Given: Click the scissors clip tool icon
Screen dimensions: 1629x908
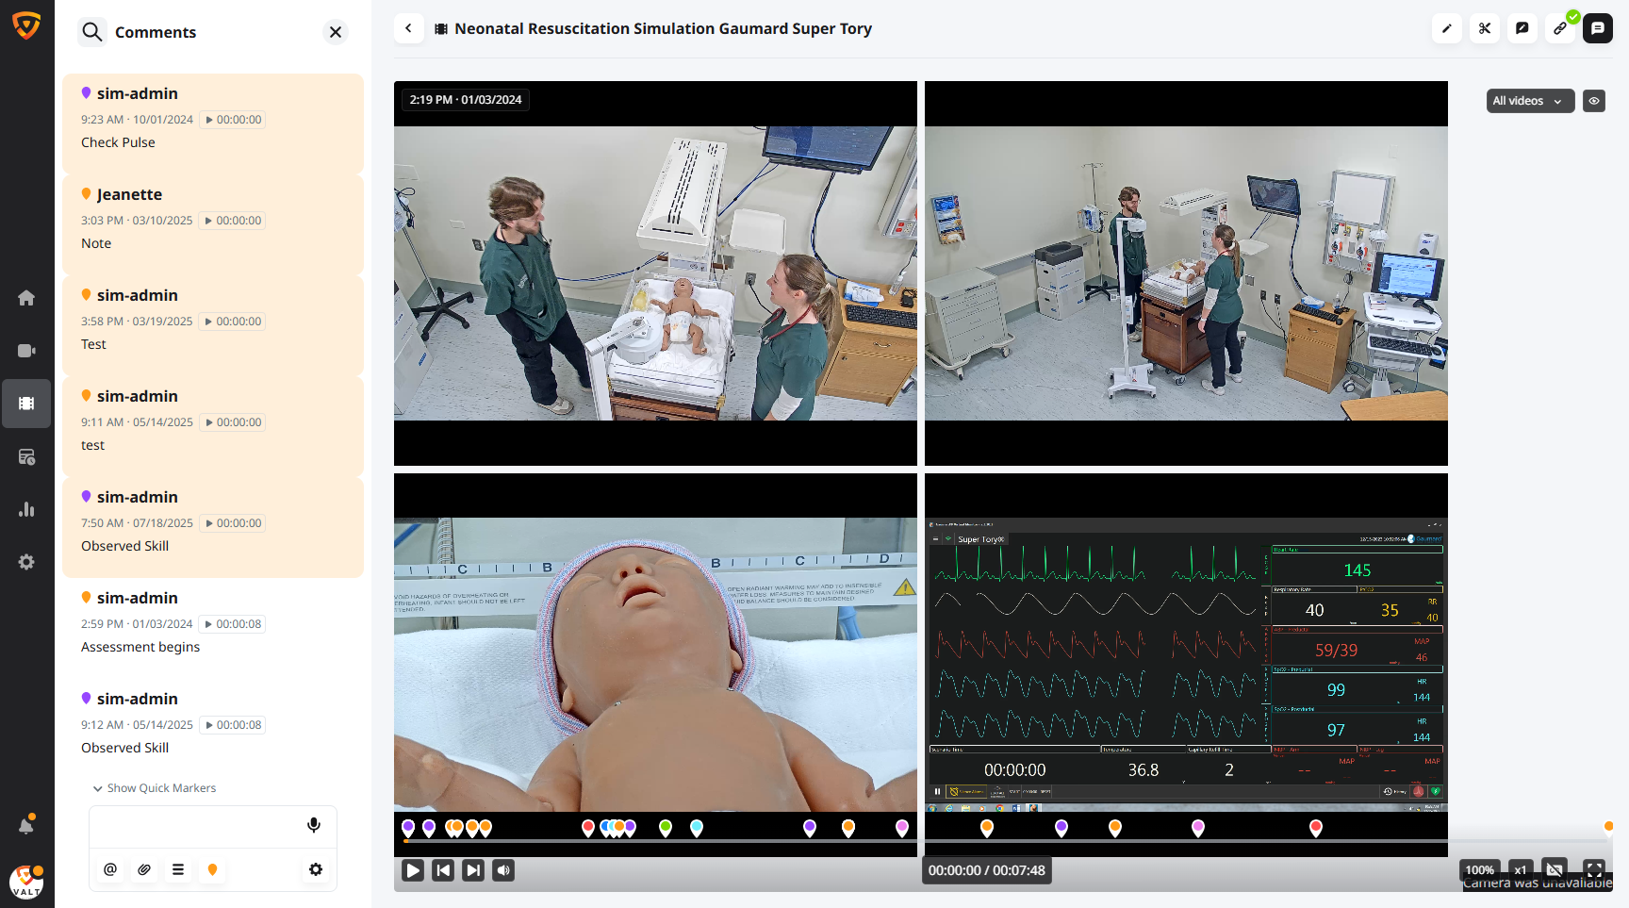Looking at the screenshot, I should coord(1484,28).
